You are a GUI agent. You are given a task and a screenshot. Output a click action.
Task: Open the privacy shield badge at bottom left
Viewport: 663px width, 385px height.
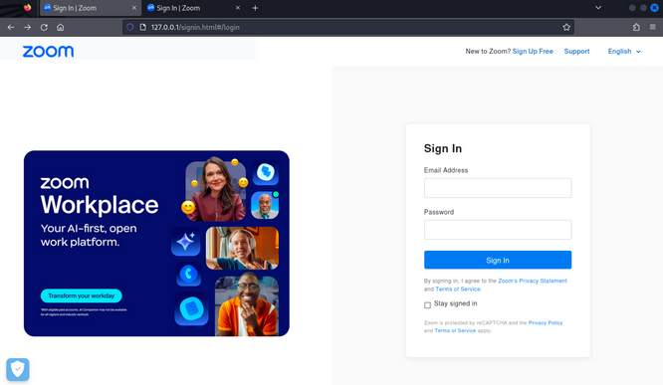pos(18,369)
